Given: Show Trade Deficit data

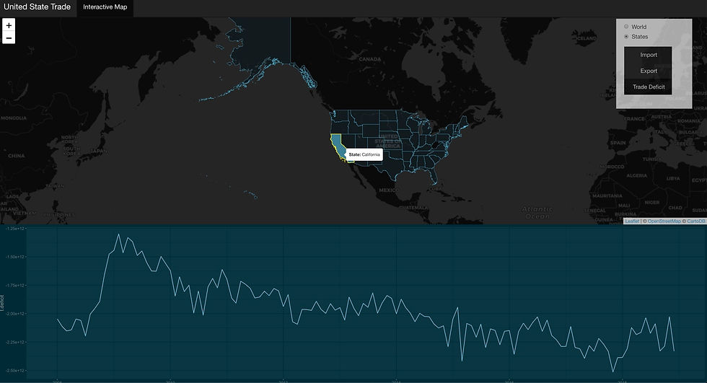Looking at the screenshot, I should 648,87.
